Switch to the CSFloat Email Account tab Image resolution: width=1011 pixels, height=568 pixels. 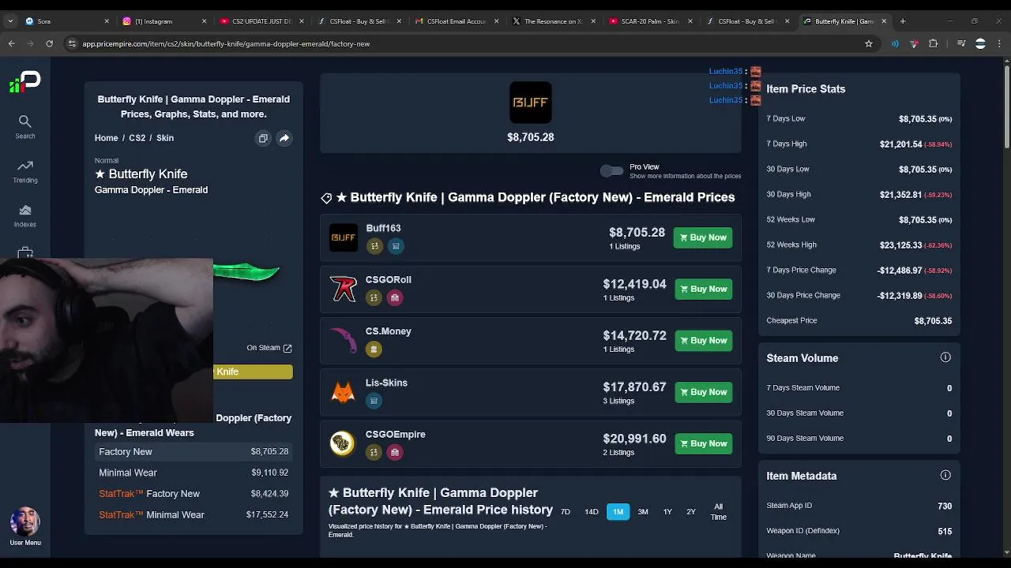point(456,21)
